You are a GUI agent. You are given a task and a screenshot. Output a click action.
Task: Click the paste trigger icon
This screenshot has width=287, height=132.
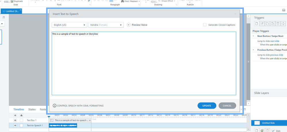tap(272, 24)
